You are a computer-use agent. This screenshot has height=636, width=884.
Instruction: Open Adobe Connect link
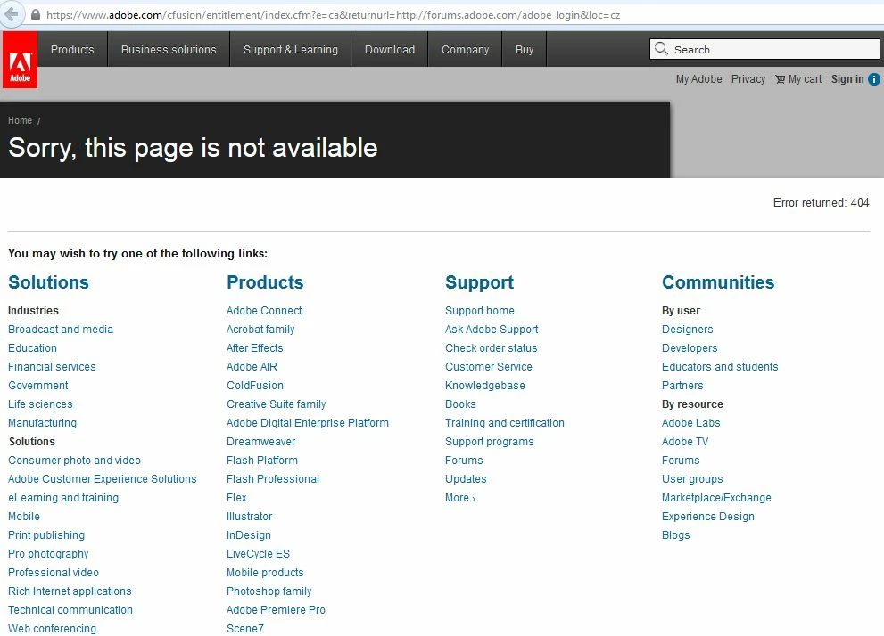point(264,311)
